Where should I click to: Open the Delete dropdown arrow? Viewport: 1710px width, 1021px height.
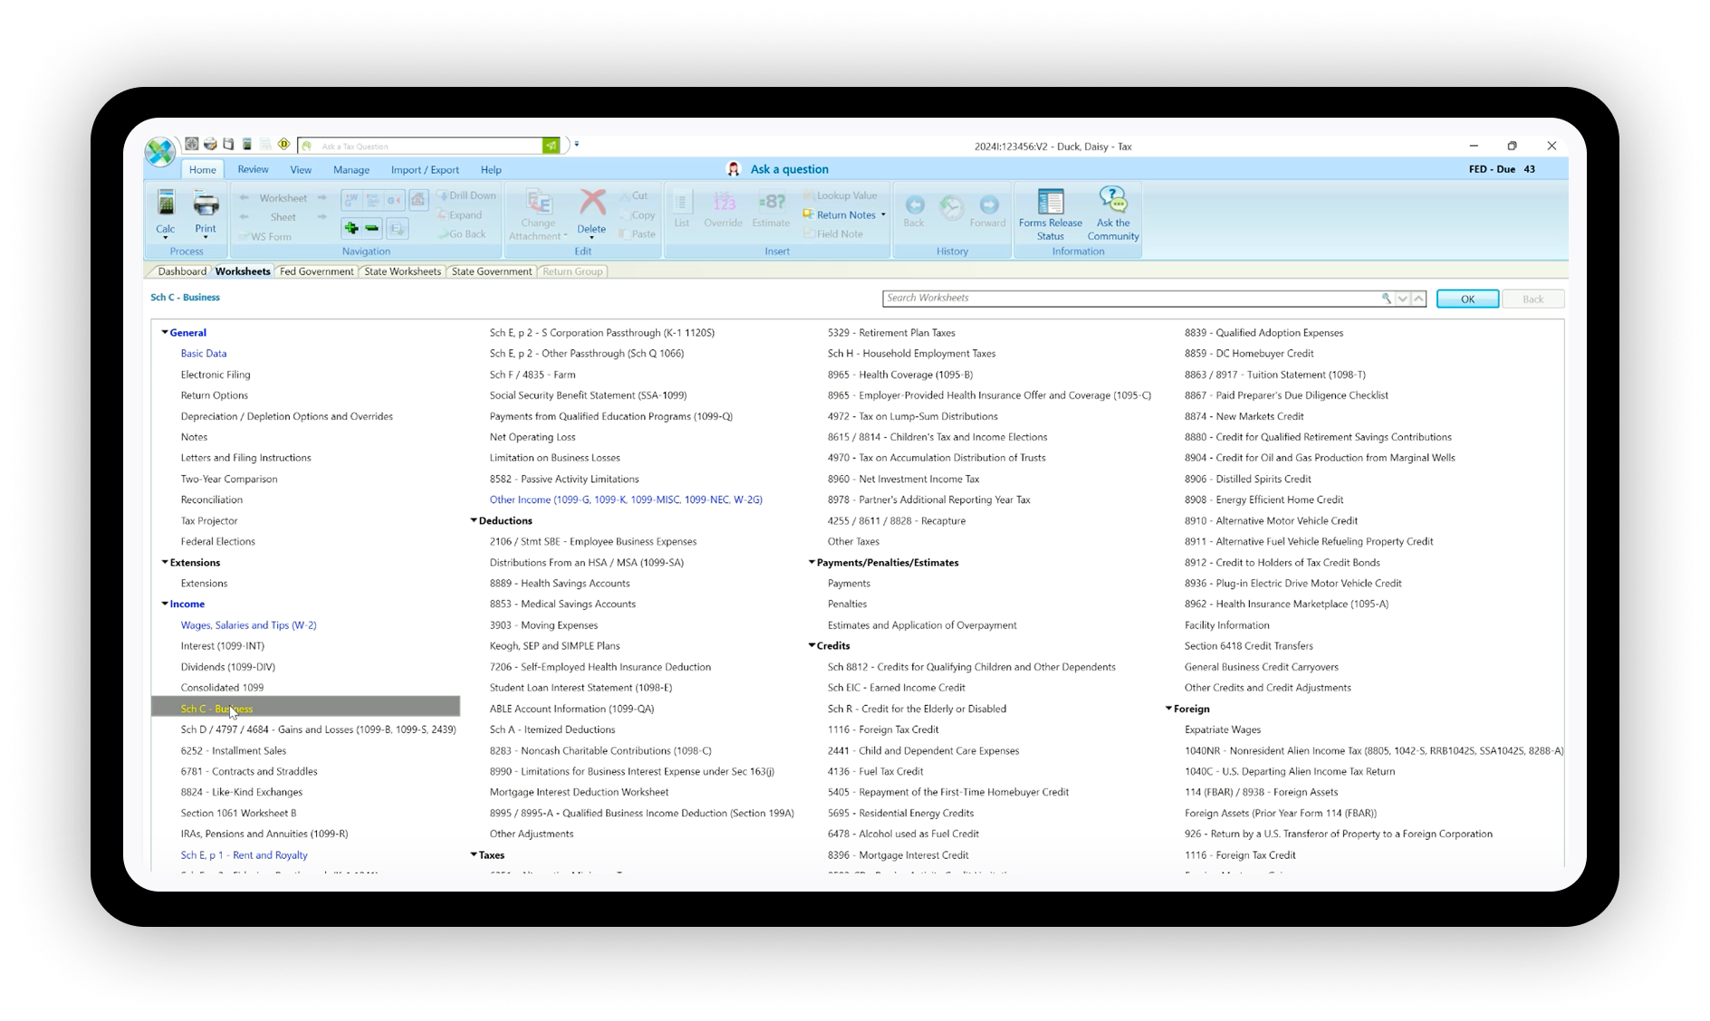coord(591,239)
